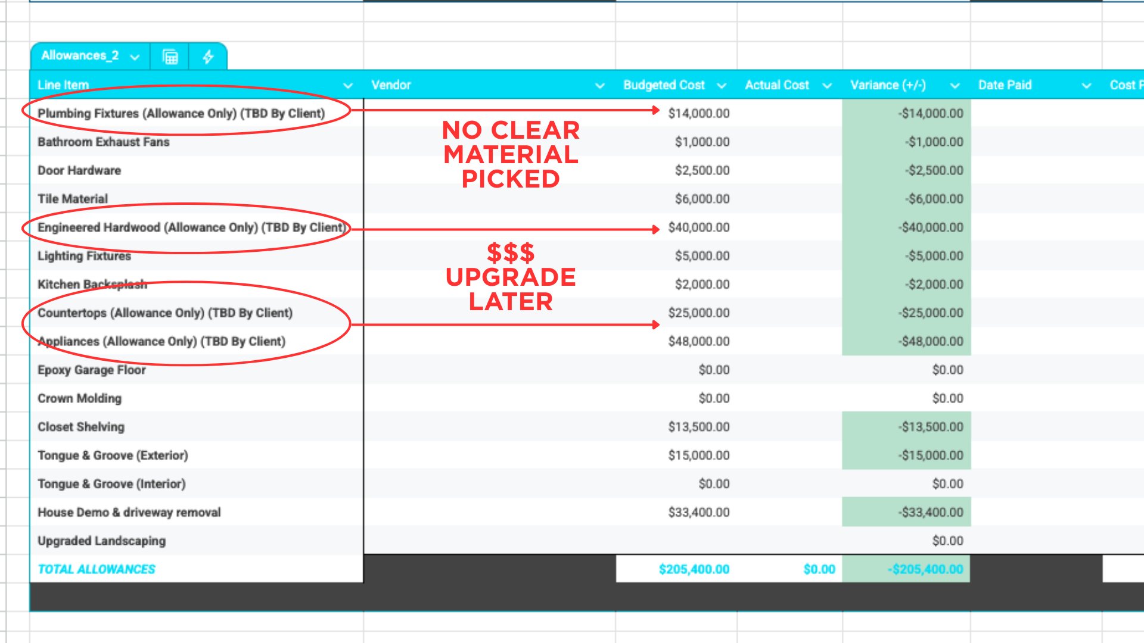Viewport: 1144px width, 643px height.
Task: Click the Appliances $48,000.00 budgeted cost cell
Action: (698, 341)
